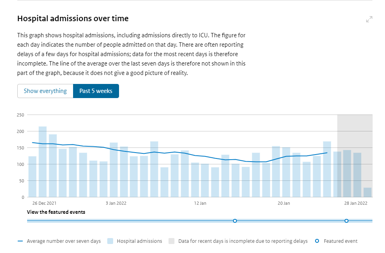
Task: Click the 'View the featured events' label
Action: click(56, 212)
